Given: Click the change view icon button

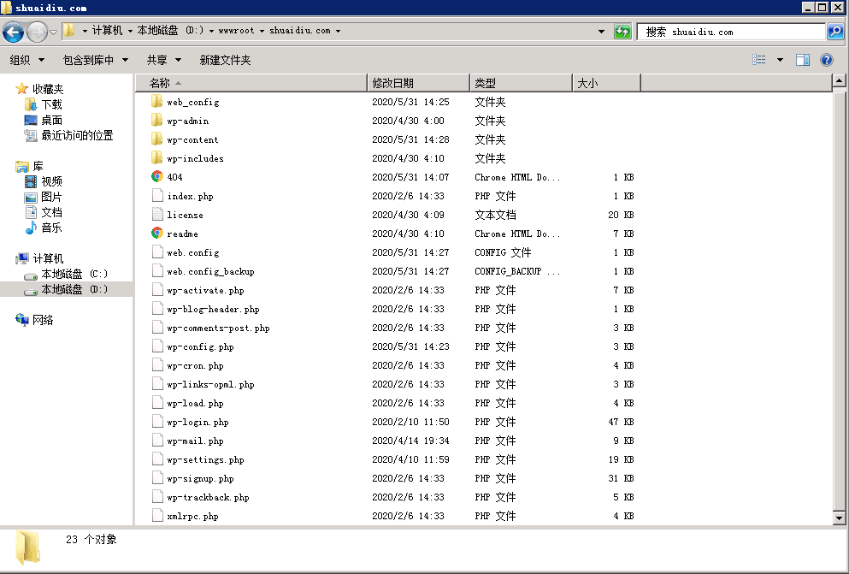Looking at the screenshot, I should pos(759,60).
